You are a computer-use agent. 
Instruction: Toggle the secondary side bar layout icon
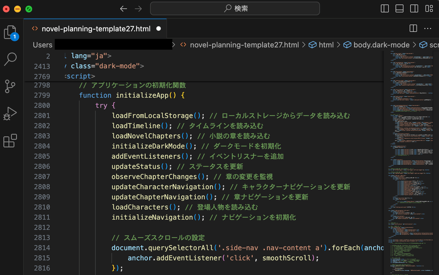point(414,8)
